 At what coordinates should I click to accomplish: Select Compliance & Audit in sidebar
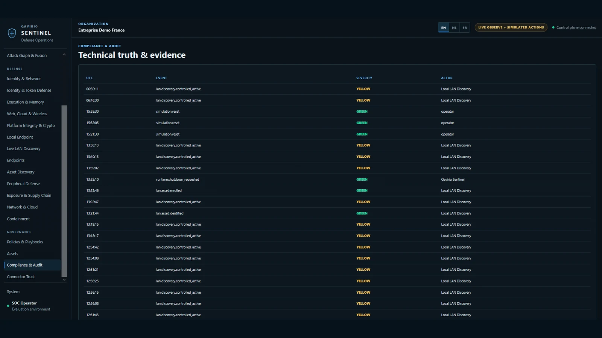pyautogui.click(x=32, y=265)
